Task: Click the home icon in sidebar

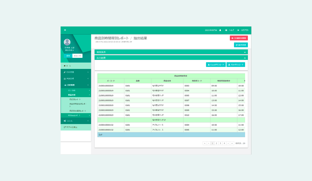Action: tap(64, 65)
